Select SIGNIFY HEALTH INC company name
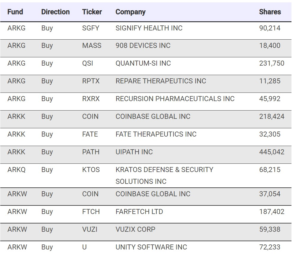This screenshot has height=261, width=292. pyautogui.click(x=149, y=28)
